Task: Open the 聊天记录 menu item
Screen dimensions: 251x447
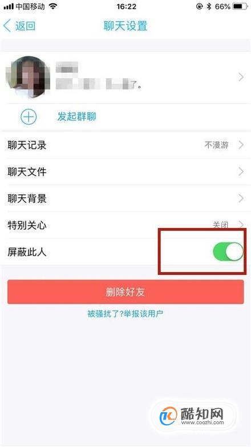Action: pos(125,145)
